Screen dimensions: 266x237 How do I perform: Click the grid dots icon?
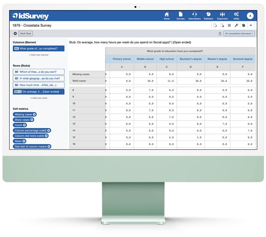click(229, 25)
